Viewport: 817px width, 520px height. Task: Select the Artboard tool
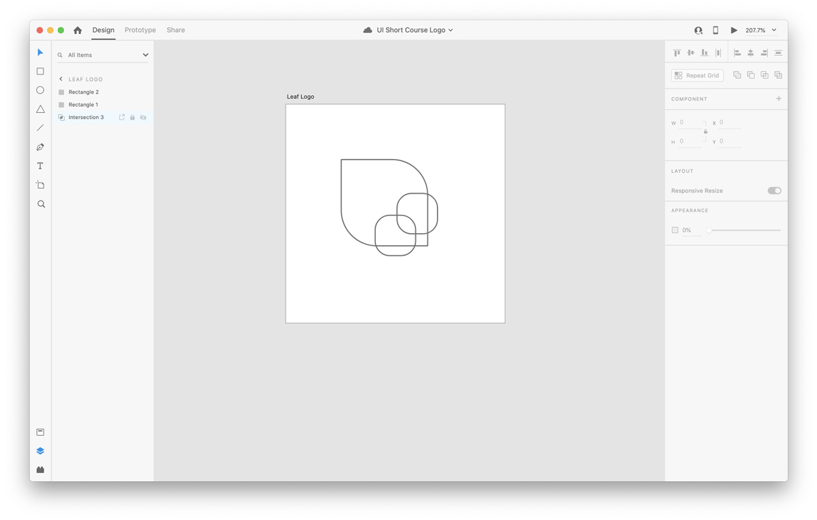40,185
